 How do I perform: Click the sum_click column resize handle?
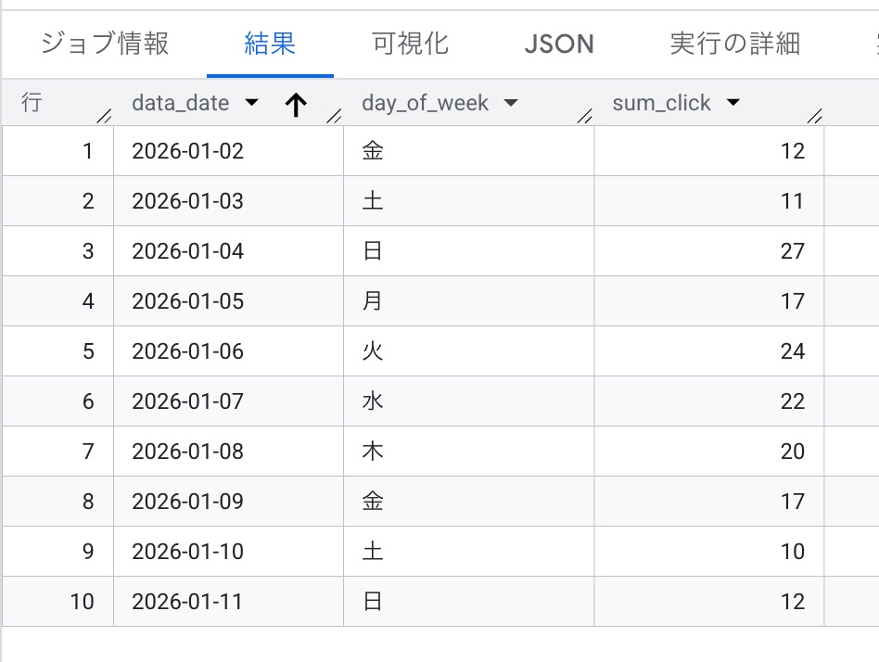815,116
